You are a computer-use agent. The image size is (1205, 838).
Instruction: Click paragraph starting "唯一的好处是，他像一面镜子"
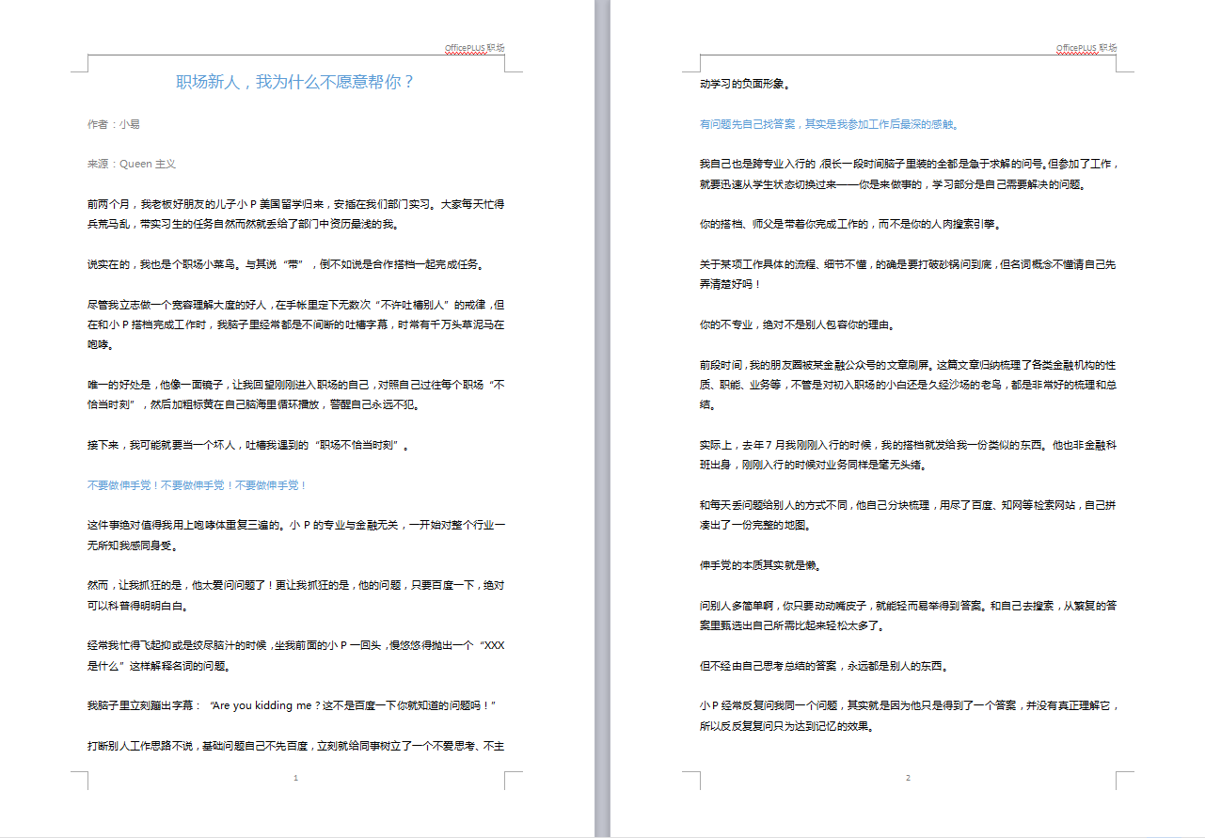(295, 395)
